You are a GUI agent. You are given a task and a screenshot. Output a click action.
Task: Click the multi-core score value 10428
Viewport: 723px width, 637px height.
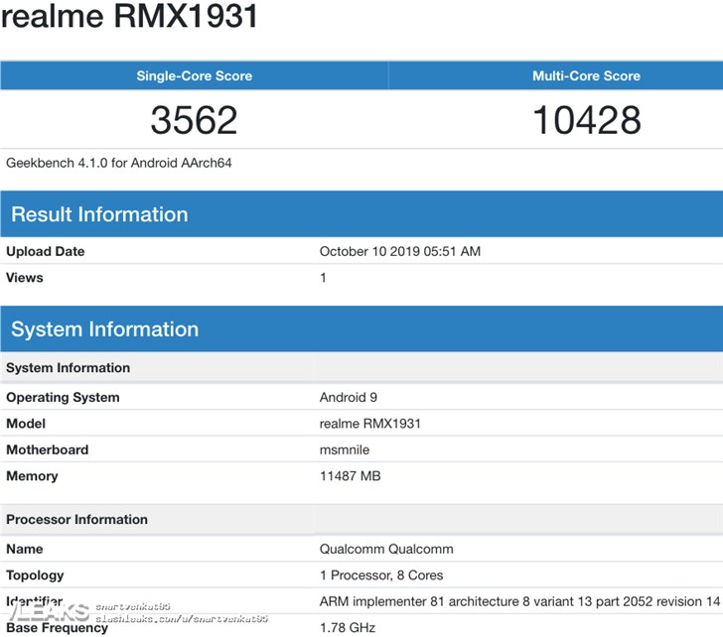coord(586,120)
